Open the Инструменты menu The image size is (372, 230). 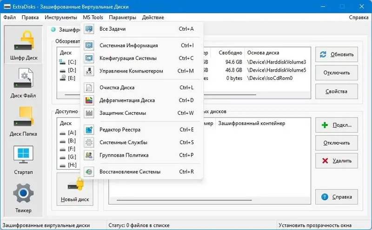[61, 17]
